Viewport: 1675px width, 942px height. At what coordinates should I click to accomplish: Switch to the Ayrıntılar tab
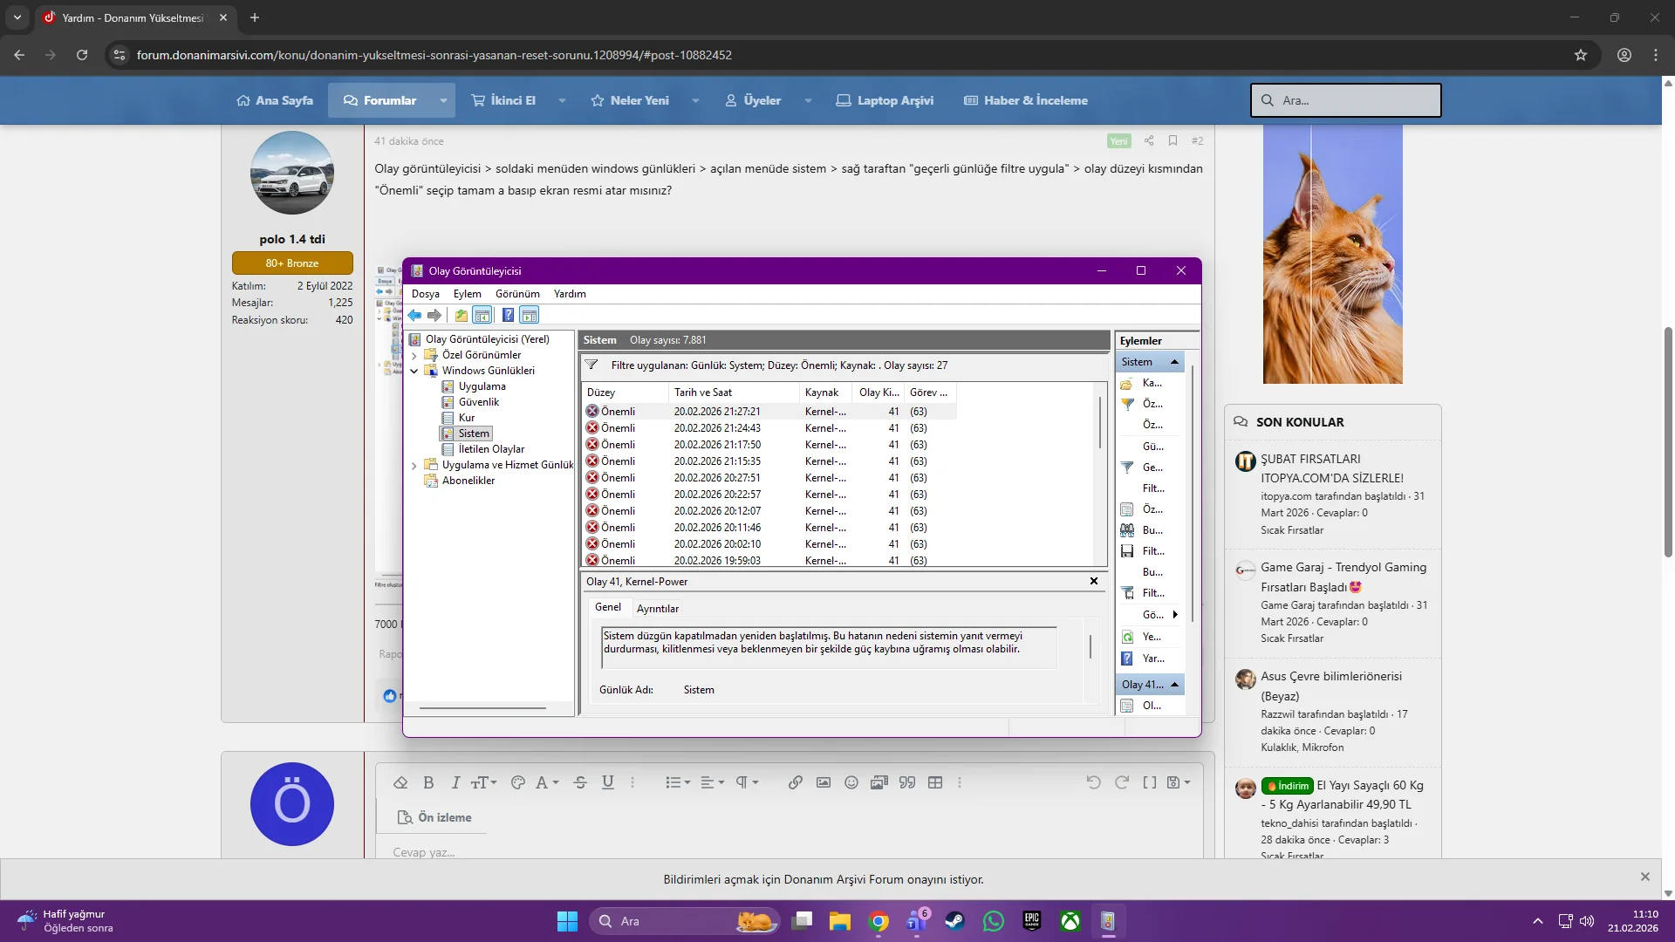[657, 609]
